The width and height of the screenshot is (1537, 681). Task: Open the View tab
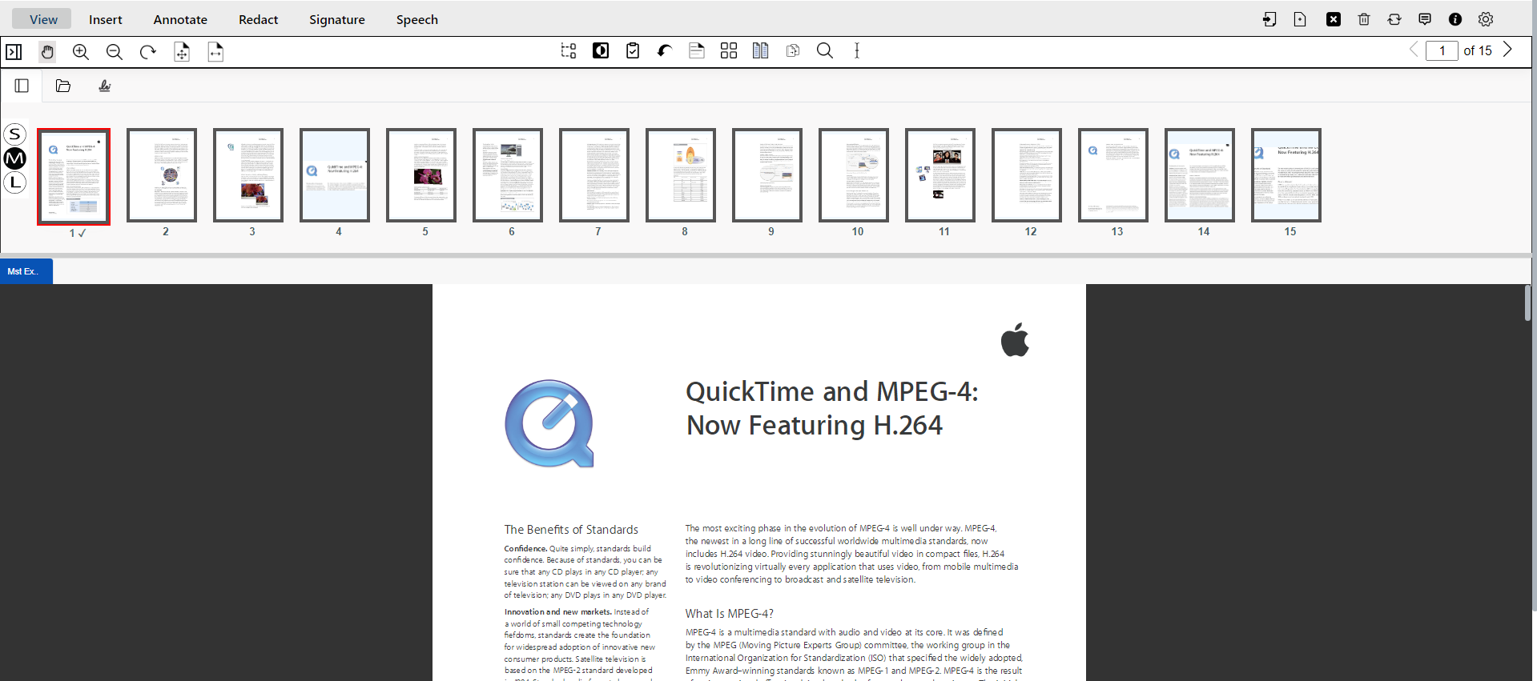pos(43,19)
